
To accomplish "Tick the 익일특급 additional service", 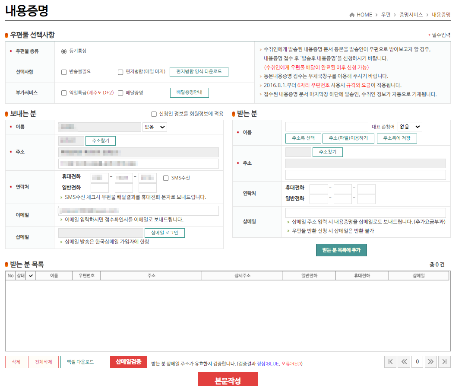I will pyautogui.click(x=64, y=93).
